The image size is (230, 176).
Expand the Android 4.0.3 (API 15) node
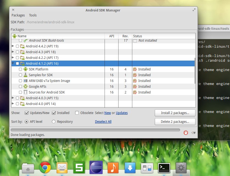click(x=13, y=98)
